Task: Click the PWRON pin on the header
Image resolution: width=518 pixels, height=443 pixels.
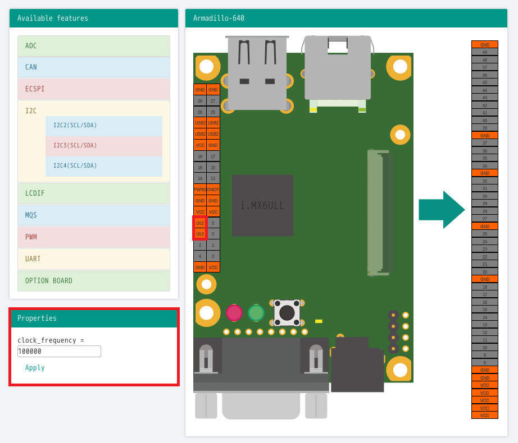Action: [x=200, y=190]
